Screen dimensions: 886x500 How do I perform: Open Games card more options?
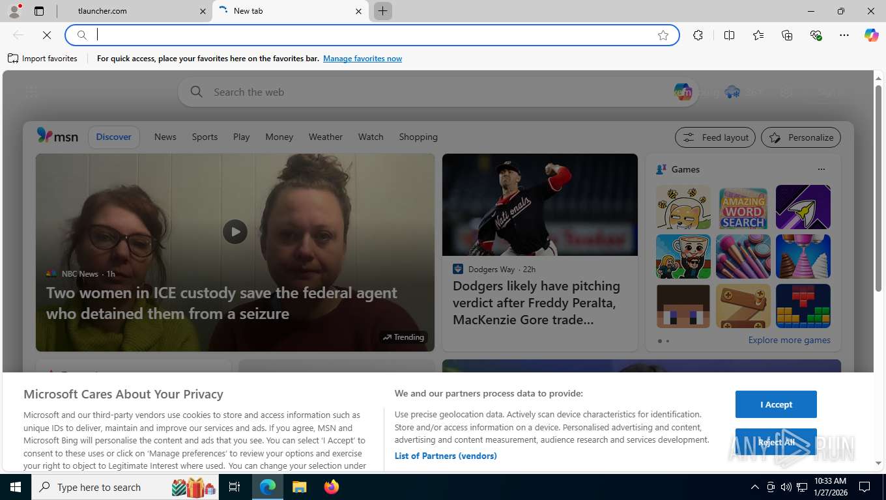[x=822, y=169]
